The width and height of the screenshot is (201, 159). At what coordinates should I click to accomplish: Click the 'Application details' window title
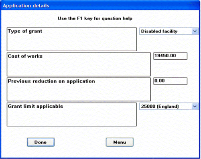click(x=26, y=6)
